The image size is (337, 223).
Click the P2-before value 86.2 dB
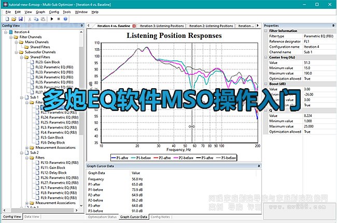tap(137, 200)
